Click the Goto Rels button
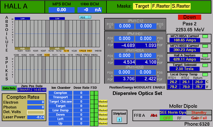 tap(9, 88)
